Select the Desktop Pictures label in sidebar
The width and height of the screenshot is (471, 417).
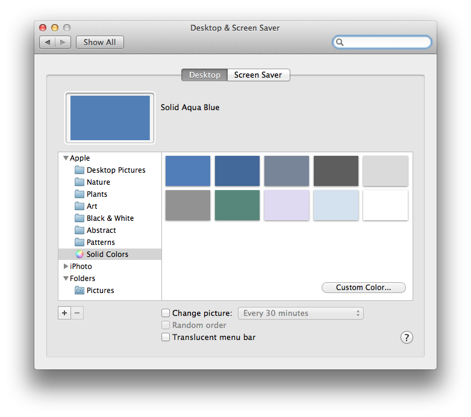[116, 170]
